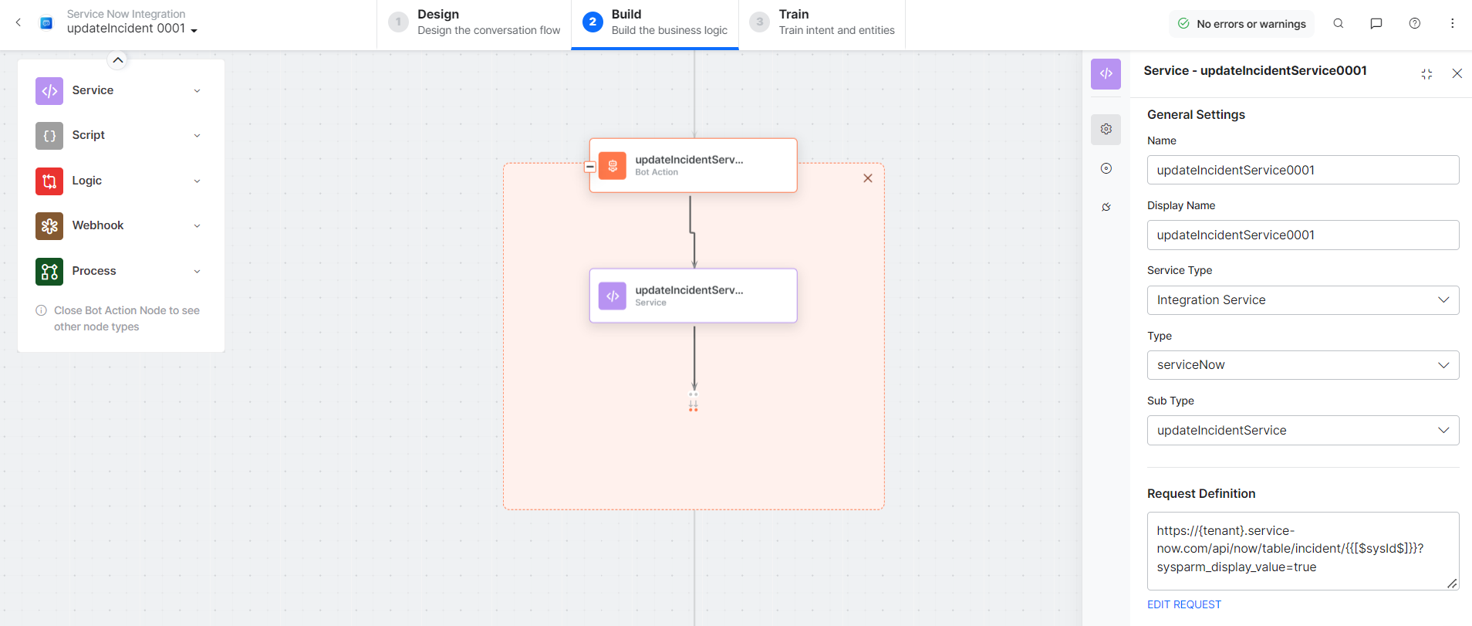Open the help question mark icon

pyautogui.click(x=1414, y=24)
